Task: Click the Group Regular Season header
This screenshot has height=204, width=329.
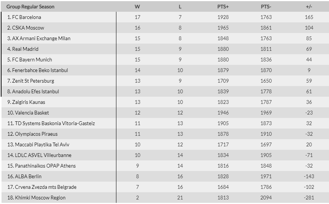Action: (30, 7)
